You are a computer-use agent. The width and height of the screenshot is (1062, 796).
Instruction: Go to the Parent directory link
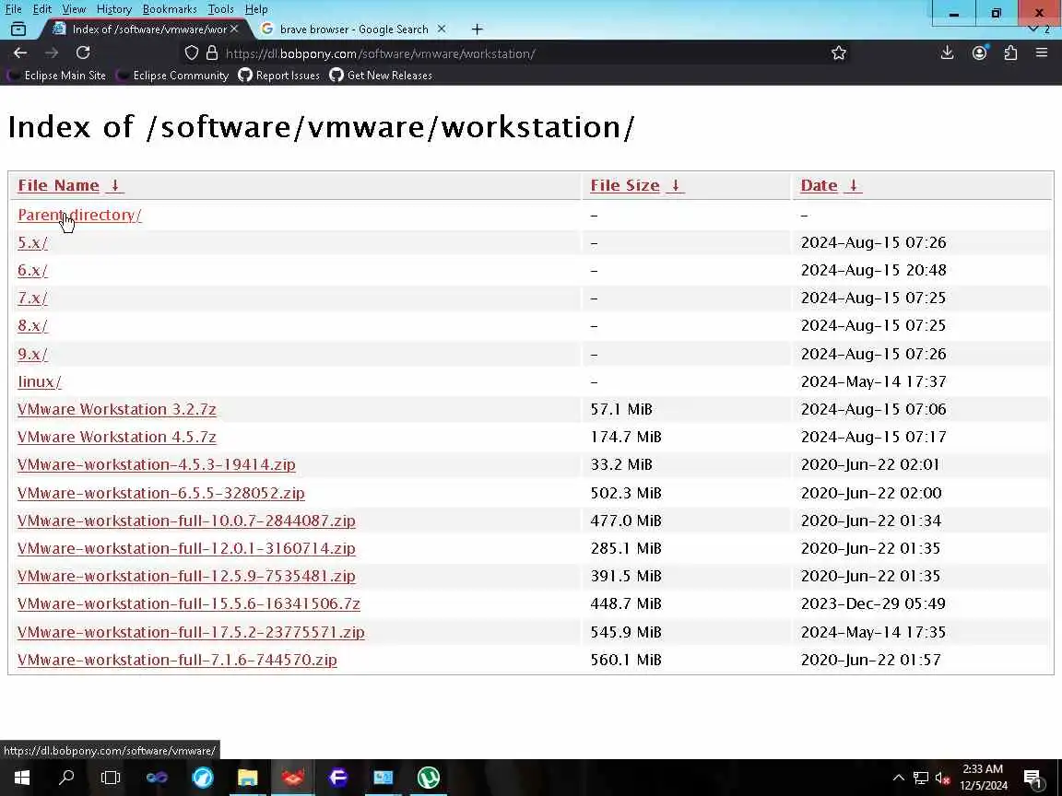pos(79,215)
